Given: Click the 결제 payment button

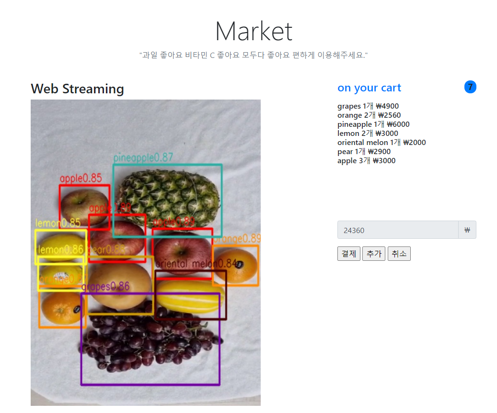Looking at the screenshot, I should click(348, 254).
